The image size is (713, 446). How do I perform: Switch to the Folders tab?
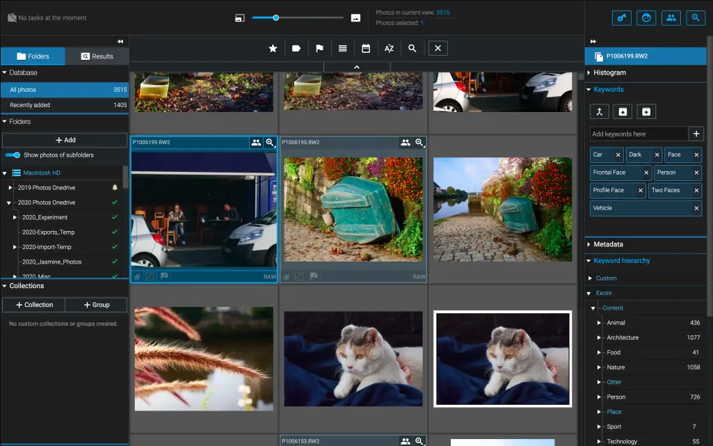tap(33, 56)
